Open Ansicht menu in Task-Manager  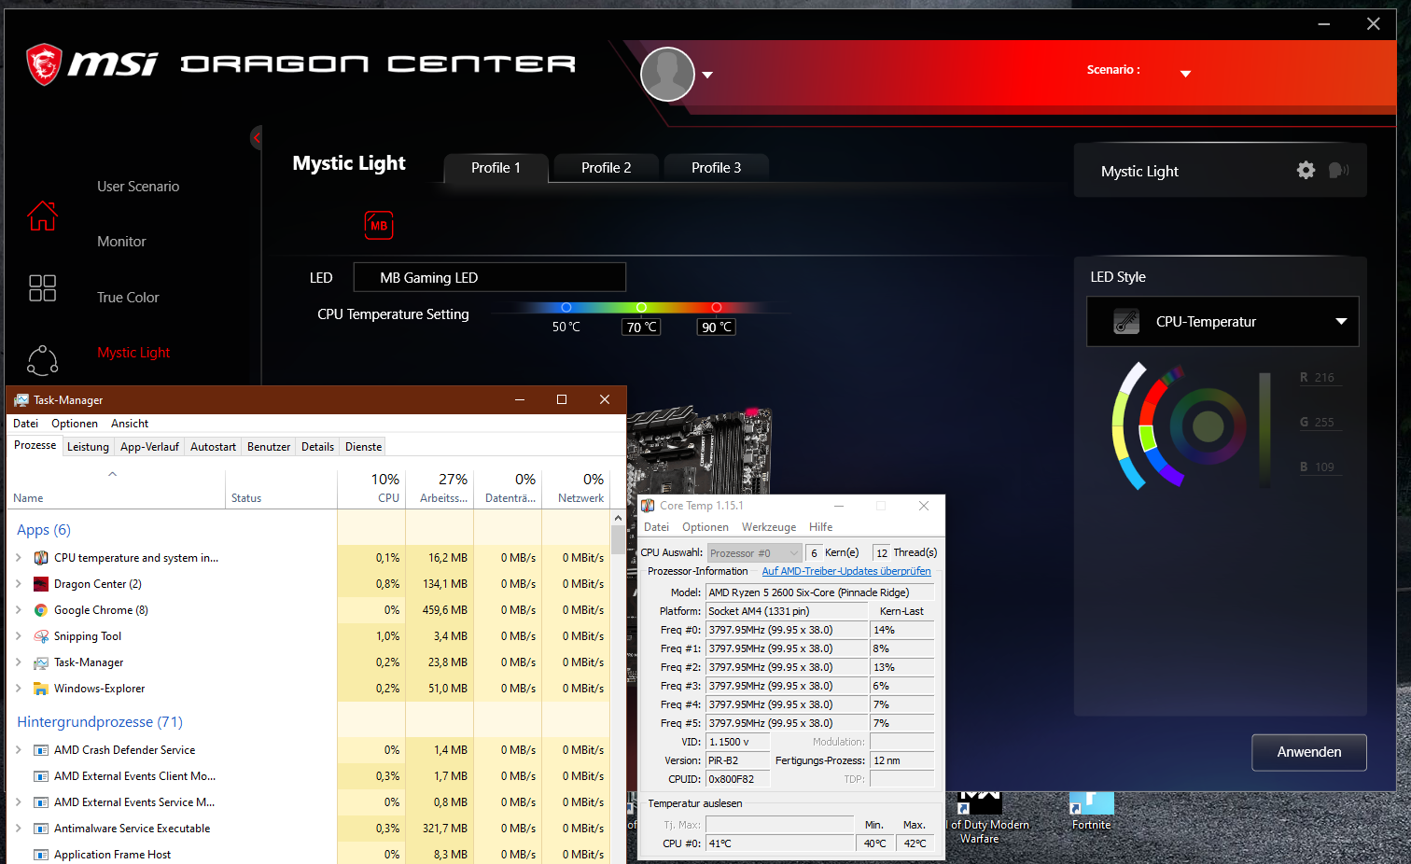tap(130, 424)
